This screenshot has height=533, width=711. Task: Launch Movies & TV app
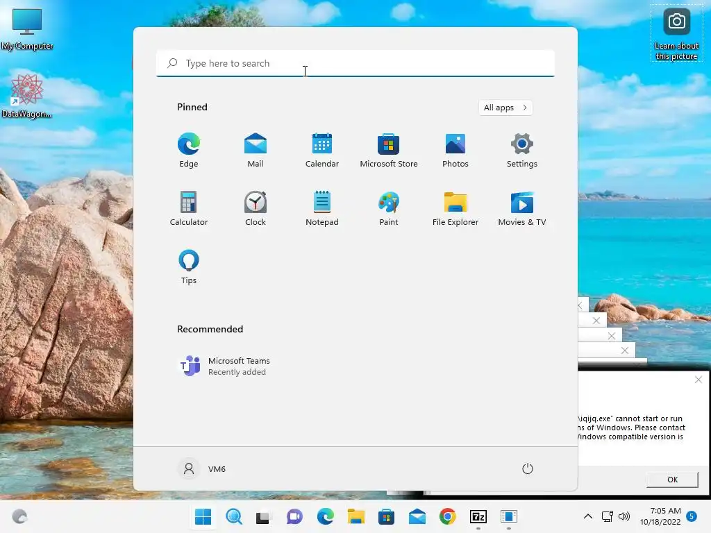(x=522, y=208)
